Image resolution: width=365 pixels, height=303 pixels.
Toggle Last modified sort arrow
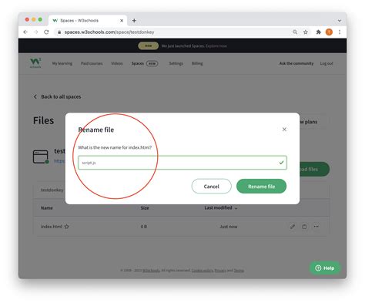(x=236, y=208)
